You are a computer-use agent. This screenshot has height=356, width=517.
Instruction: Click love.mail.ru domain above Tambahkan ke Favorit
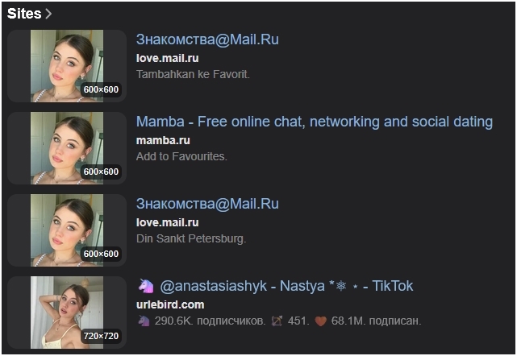point(168,58)
